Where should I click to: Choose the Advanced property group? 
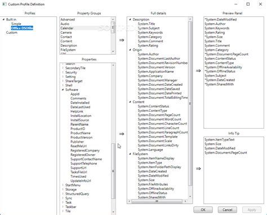click(68, 19)
